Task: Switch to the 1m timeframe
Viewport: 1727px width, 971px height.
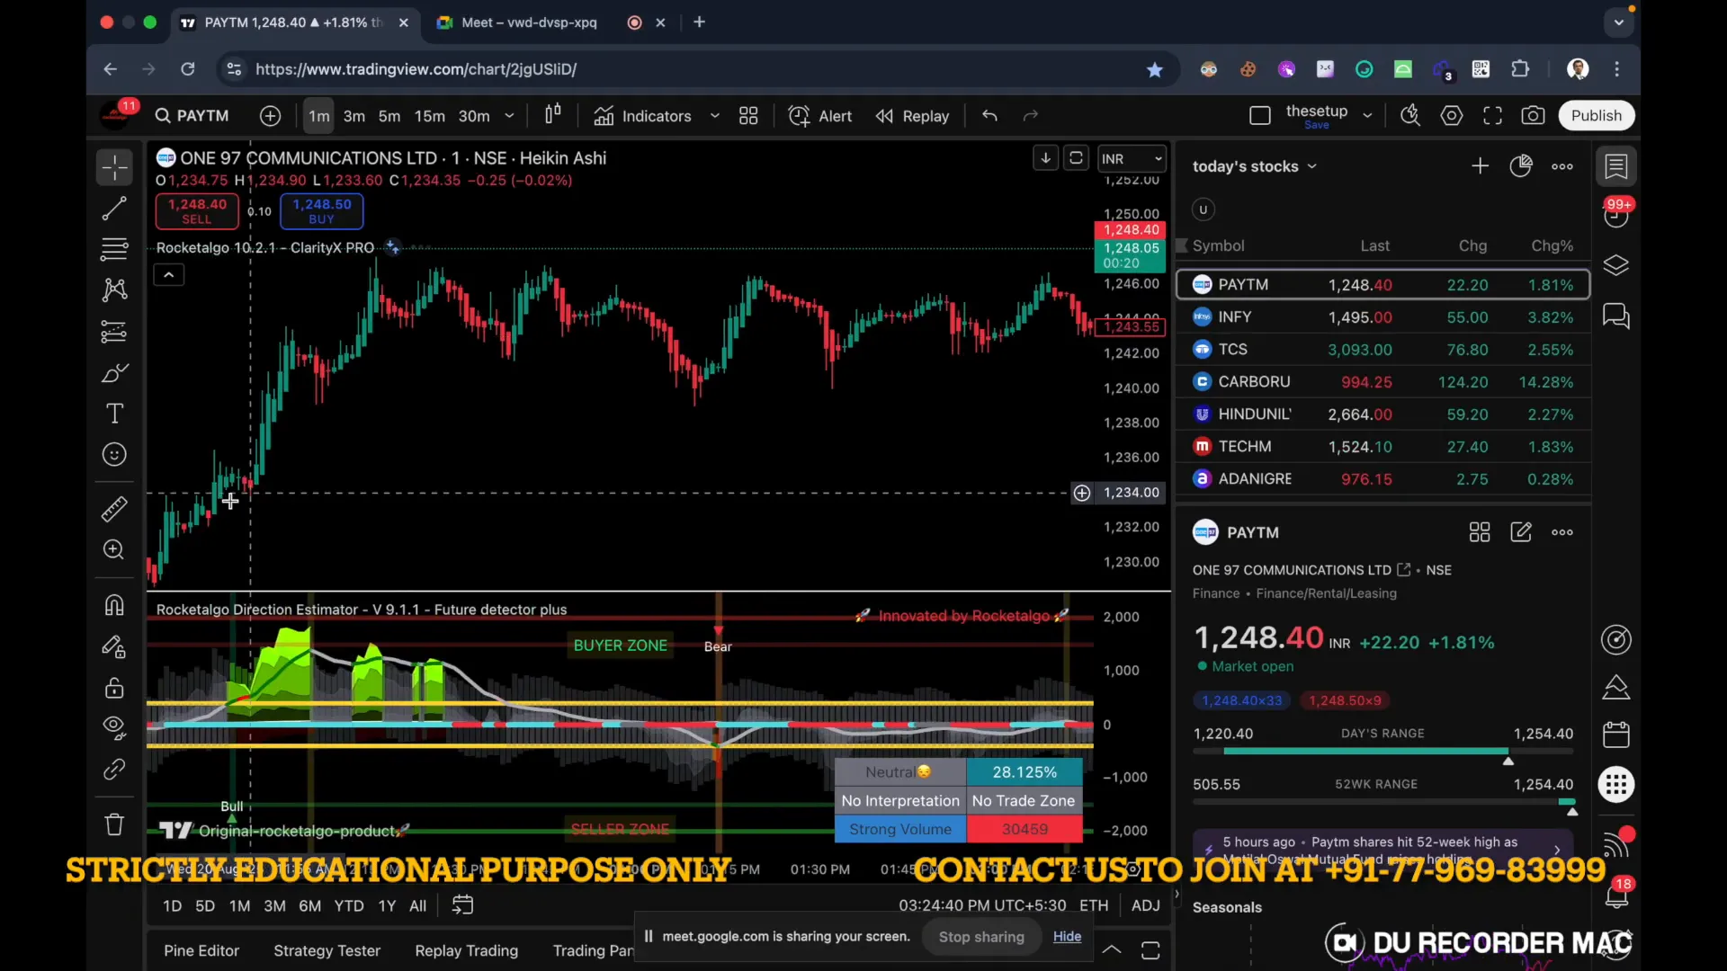Action: click(318, 116)
